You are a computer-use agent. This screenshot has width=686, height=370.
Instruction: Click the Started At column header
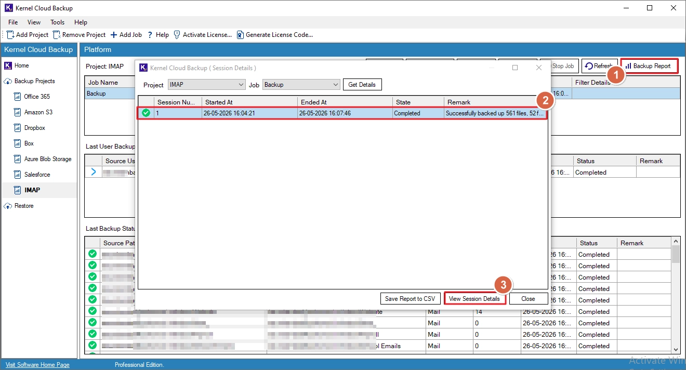(249, 102)
